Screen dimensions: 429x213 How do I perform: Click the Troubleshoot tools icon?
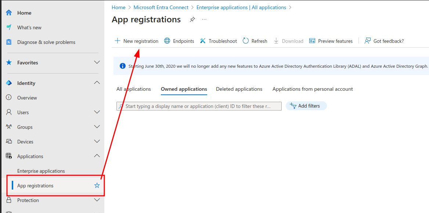203,41
